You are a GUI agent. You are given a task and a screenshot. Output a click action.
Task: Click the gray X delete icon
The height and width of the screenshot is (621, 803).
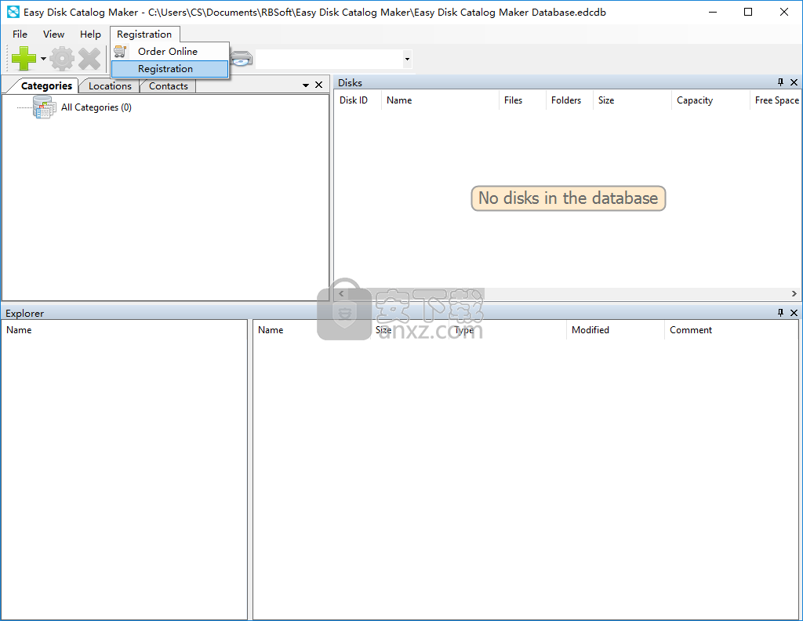pyautogui.click(x=89, y=58)
